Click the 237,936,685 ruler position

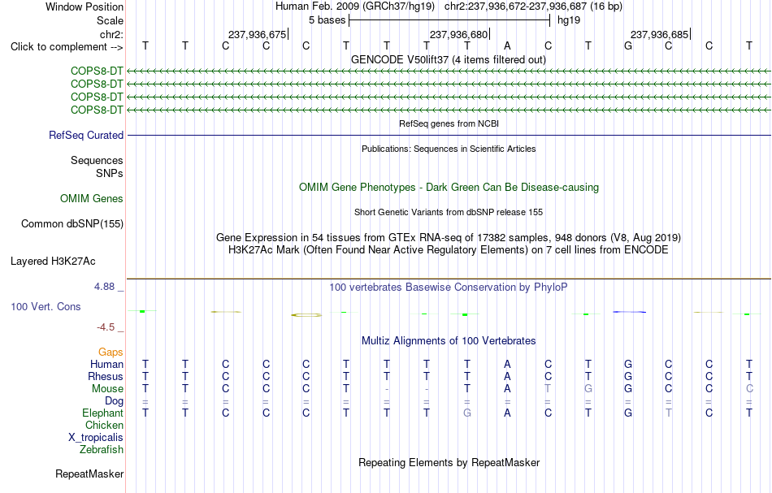pos(659,34)
